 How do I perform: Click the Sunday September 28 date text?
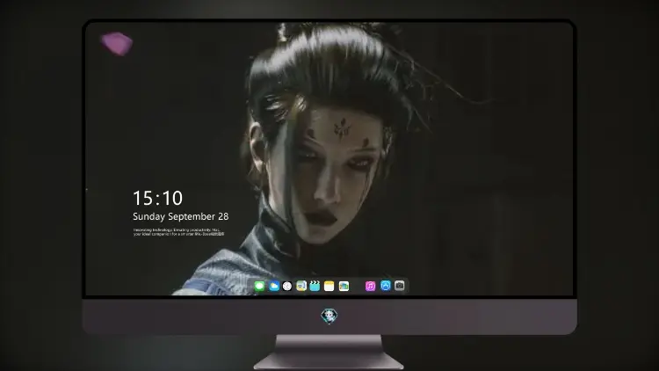pos(181,216)
